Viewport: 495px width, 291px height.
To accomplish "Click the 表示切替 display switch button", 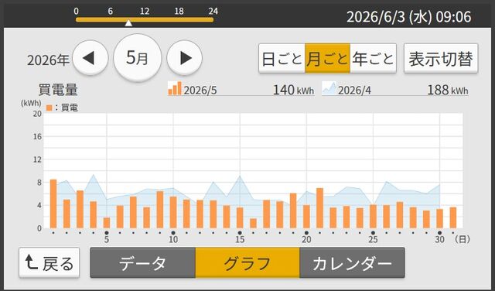I will 441,59.
